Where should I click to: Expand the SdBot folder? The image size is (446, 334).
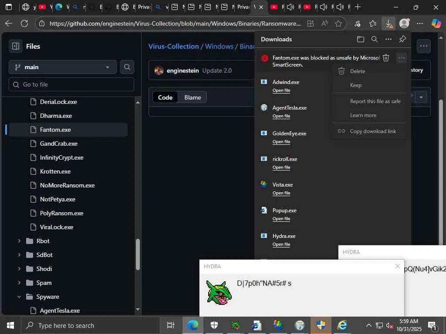pos(19,255)
